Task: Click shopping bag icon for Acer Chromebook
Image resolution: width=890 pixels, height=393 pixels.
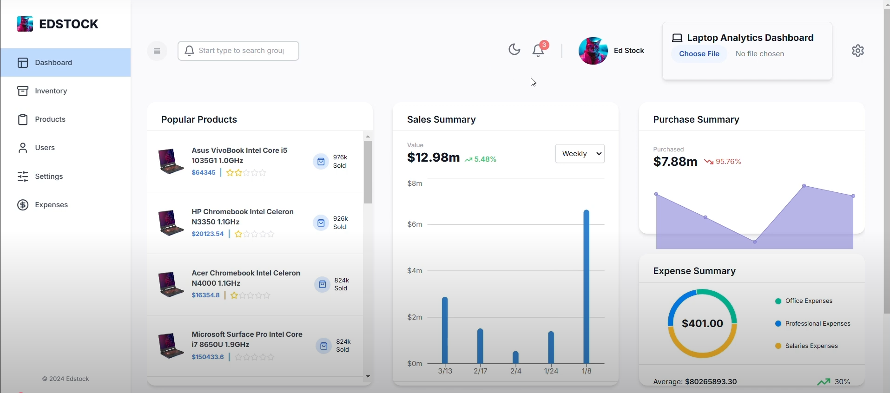Action: click(322, 284)
